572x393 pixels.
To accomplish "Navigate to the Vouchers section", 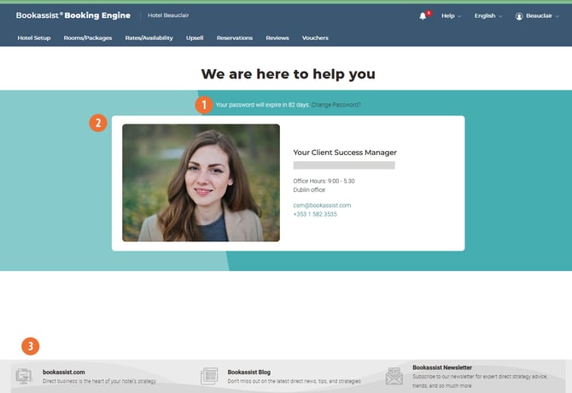I will (x=314, y=38).
